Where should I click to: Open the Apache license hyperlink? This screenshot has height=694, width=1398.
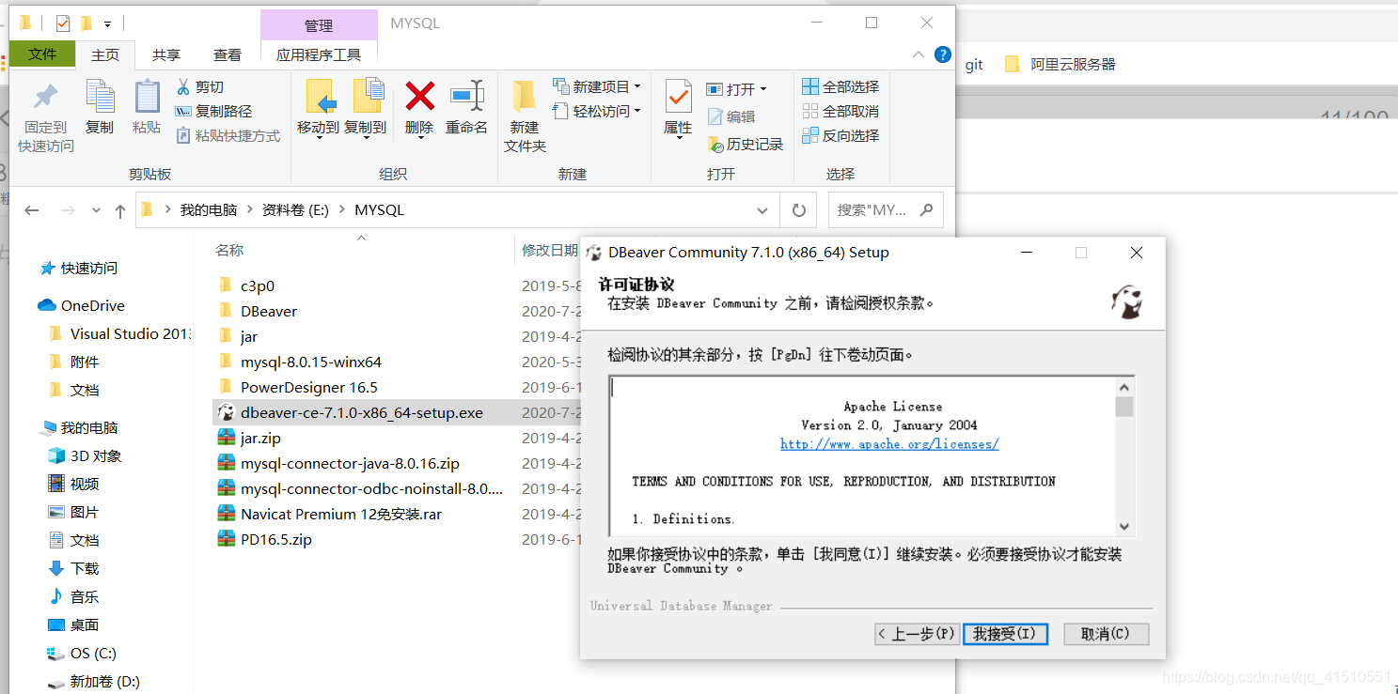click(x=888, y=443)
